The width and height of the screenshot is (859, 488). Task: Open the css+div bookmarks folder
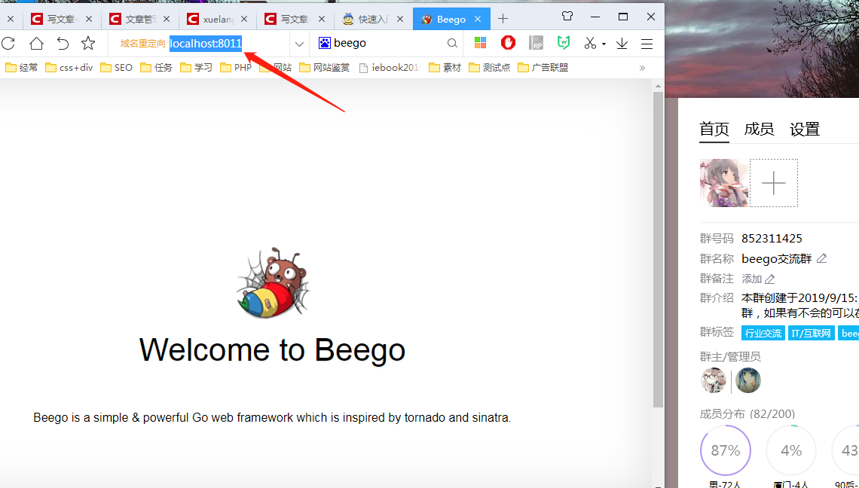click(x=69, y=67)
